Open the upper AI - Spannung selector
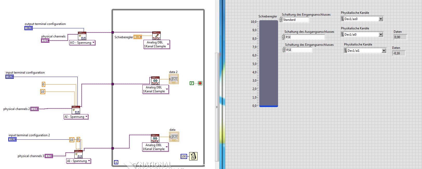The width and height of the screenshot is (422, 169). (x=76, y=117)
